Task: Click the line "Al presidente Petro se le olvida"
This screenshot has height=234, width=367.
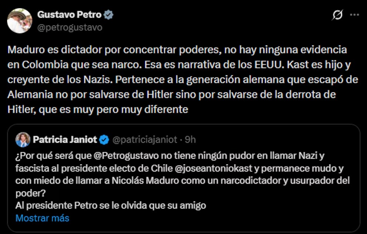Action: tap(111, 206)
